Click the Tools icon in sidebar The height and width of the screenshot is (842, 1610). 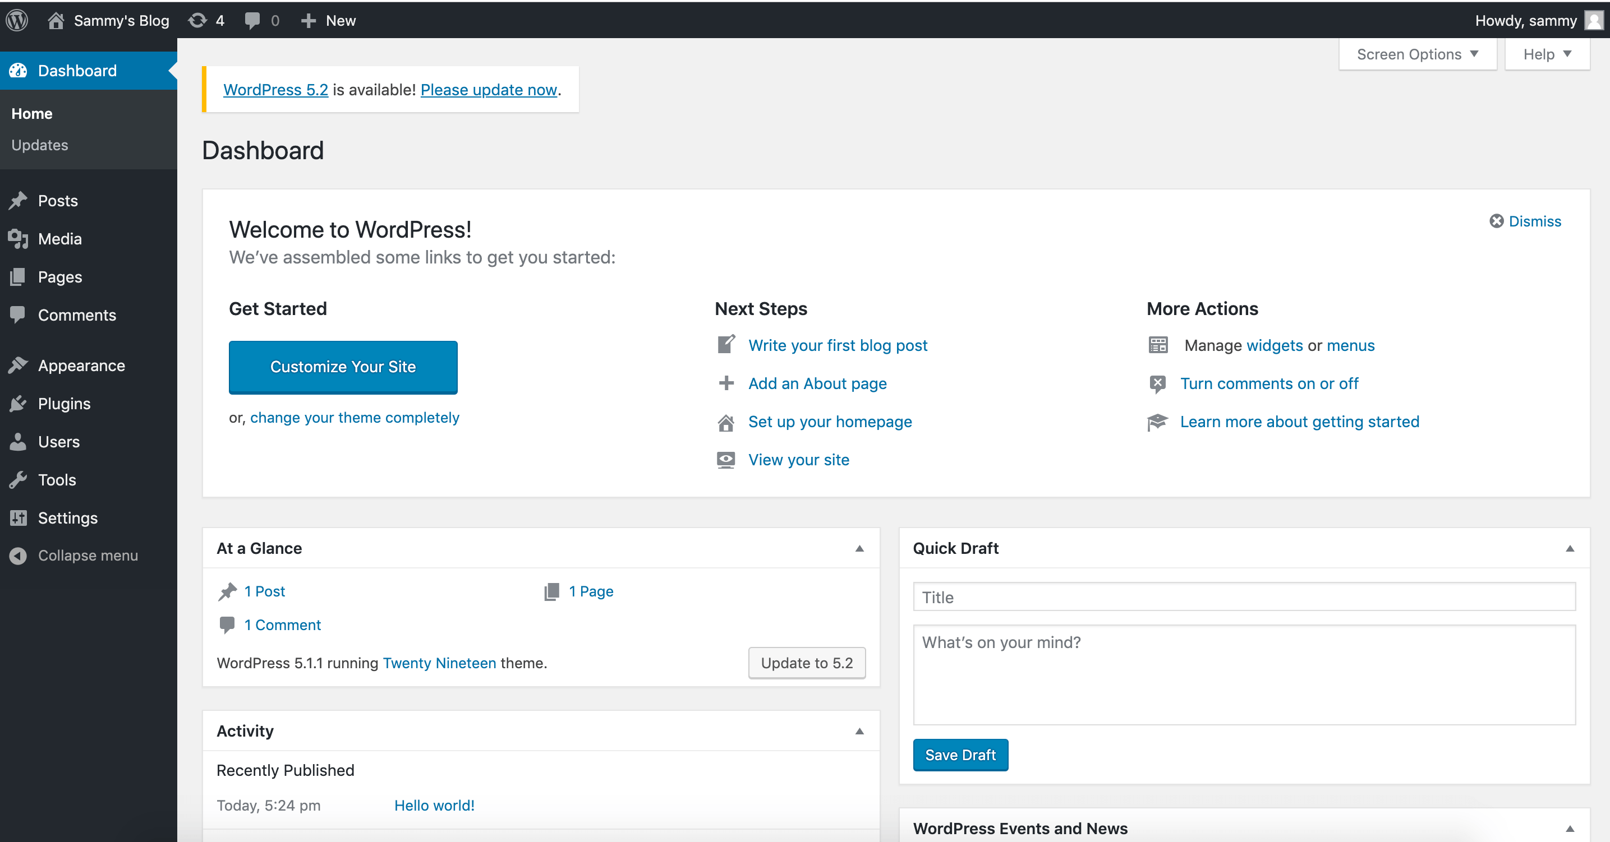click(19, 480)
